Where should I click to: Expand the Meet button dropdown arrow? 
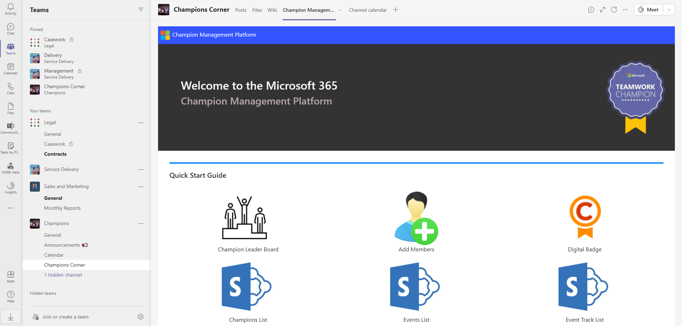pyautogui.click(x=669, y=10)
